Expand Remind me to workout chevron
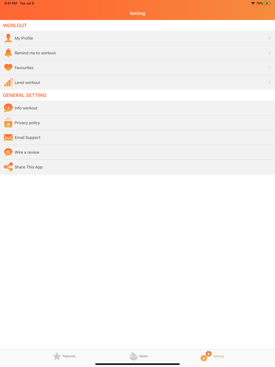 (x=269, y=53)
